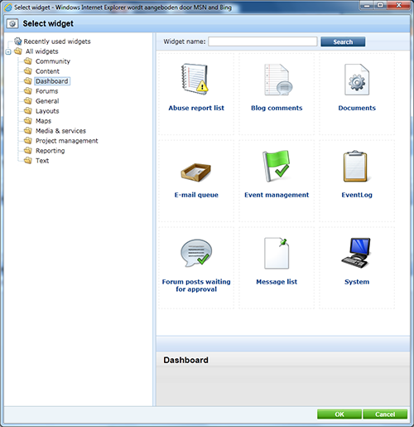The image size is (414, 427).
Task: Select the Documents gear page icon
Action: pos(357,80)
